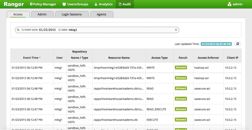The width and height of the screenshot is (252, 130).
Task: Select the Audit item in the navigation bar
Action: (125, 4)
